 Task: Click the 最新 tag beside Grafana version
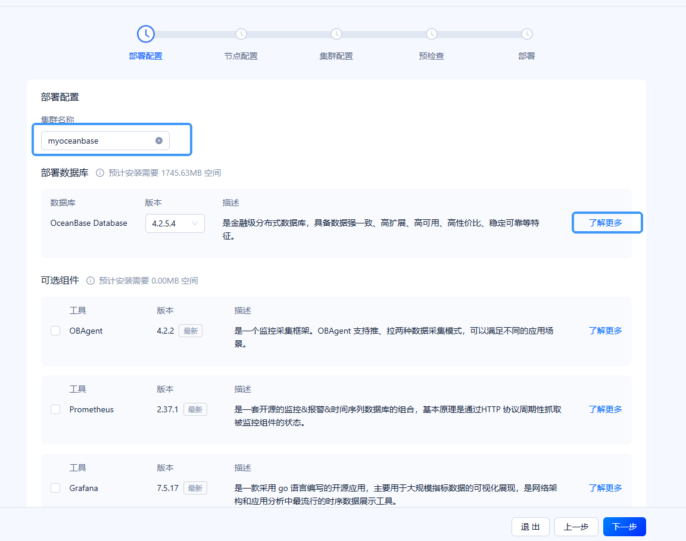195,488
